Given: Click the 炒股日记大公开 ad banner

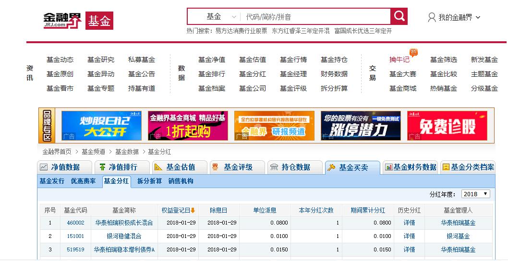Looking at the screenshot, I should (x=101, y=126).
